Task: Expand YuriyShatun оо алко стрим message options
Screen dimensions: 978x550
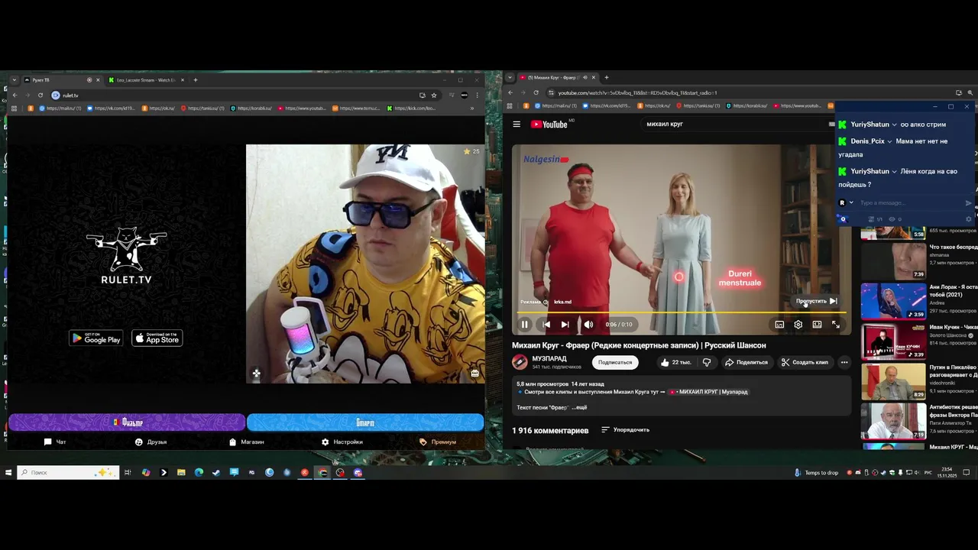Action: (x=895, y=125)
